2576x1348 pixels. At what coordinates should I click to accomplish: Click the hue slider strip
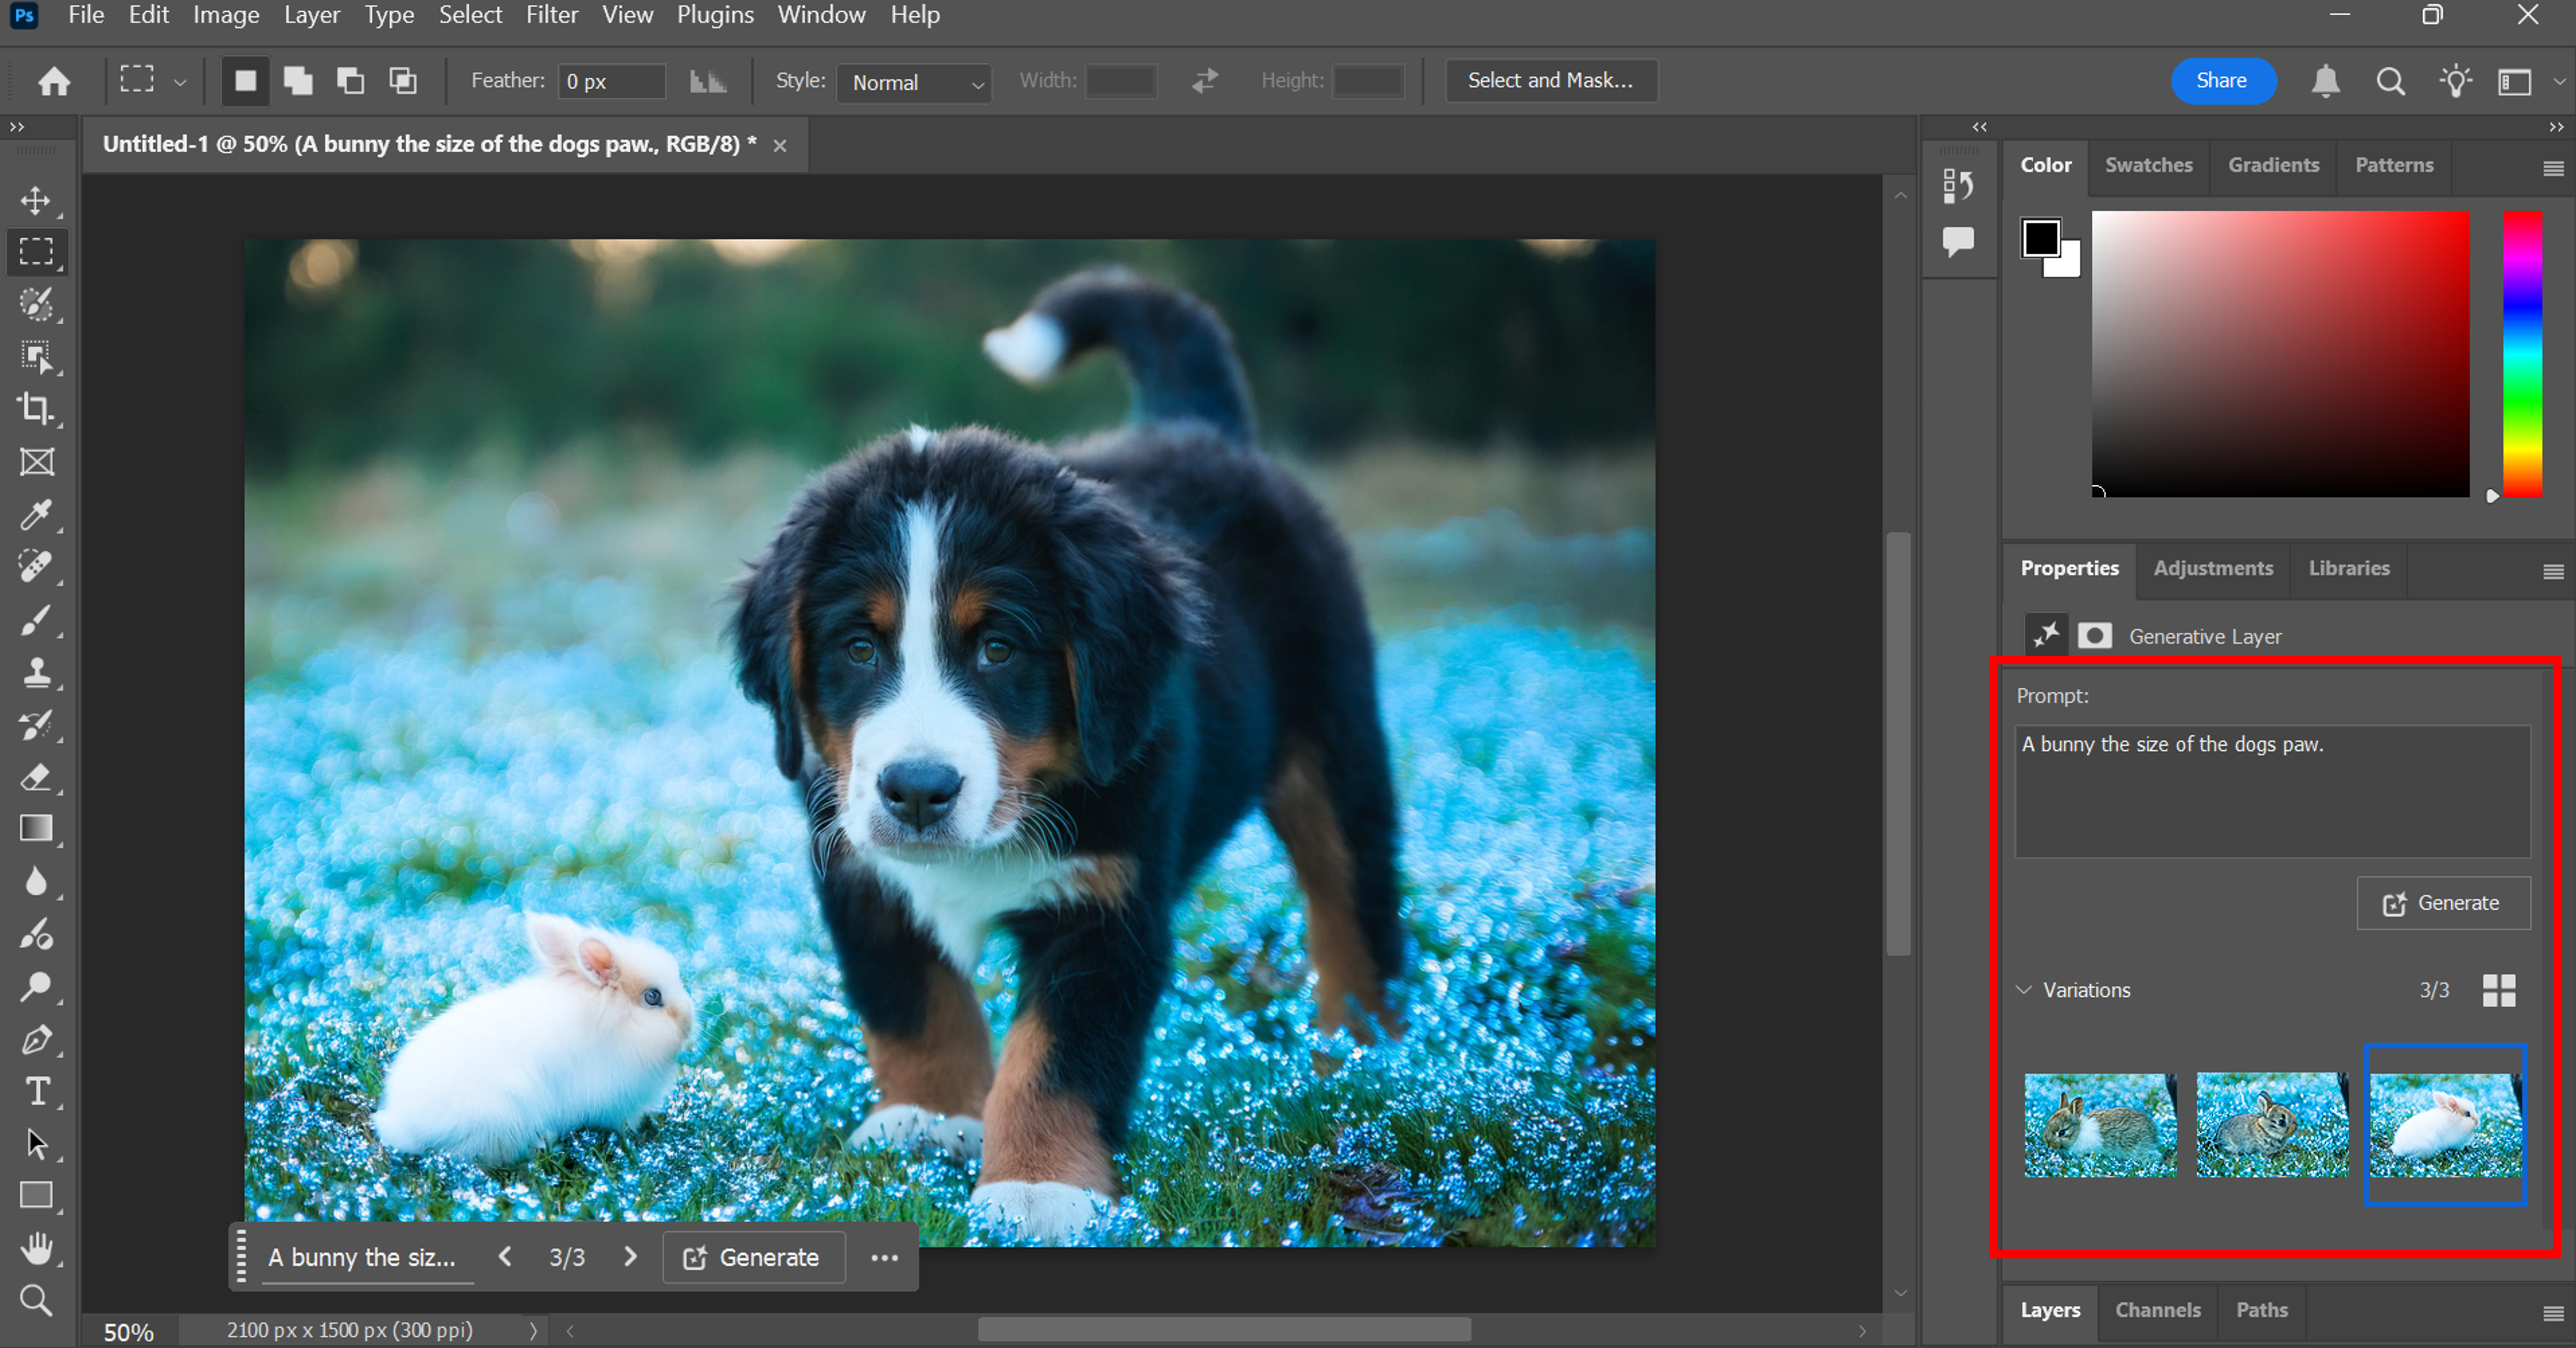[2522, 354]
